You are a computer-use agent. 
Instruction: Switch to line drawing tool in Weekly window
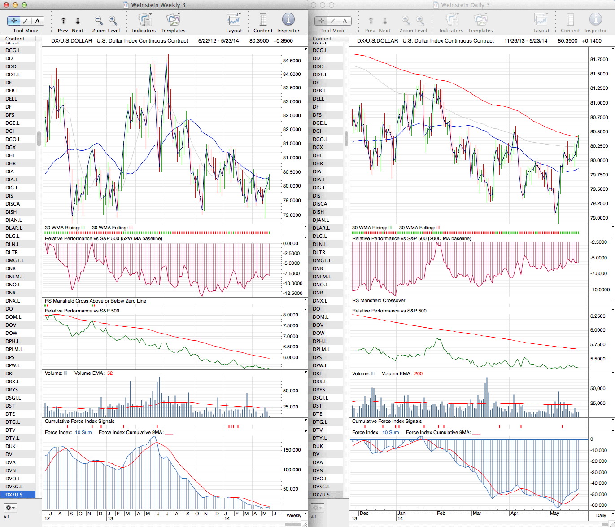click(x=26, y=21)
